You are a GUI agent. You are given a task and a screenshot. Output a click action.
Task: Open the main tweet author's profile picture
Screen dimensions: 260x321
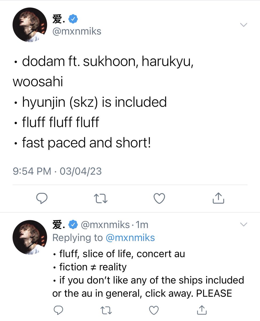(30, 25)
